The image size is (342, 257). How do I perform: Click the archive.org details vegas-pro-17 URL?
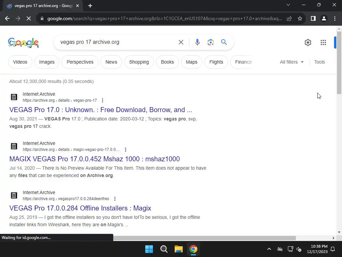[60, 100]
